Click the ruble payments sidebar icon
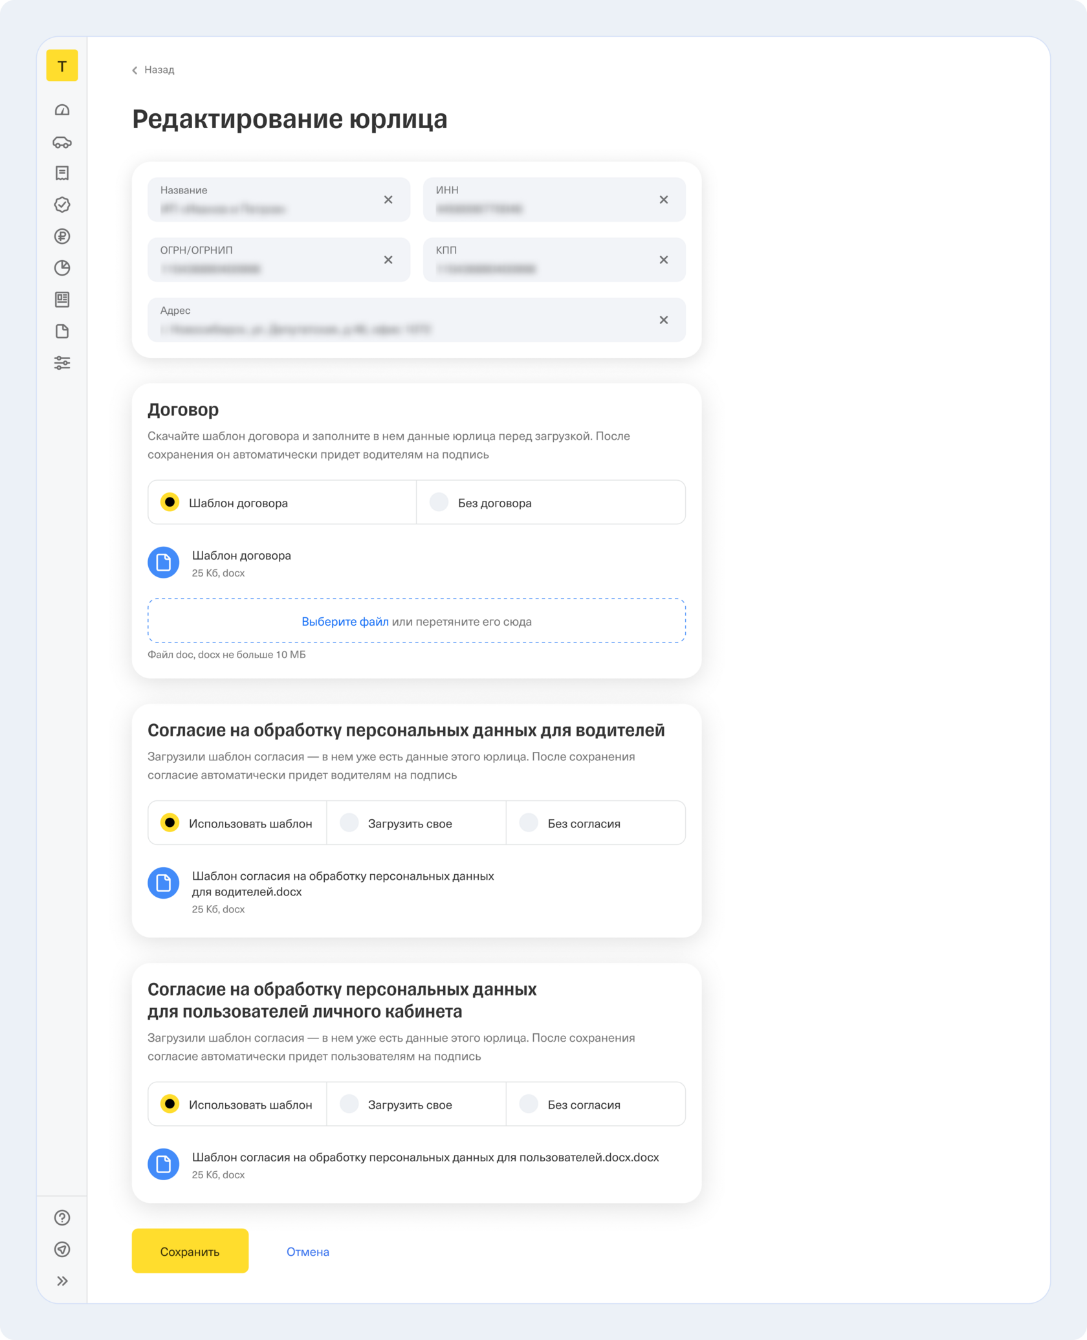 (x=62, y=236)
